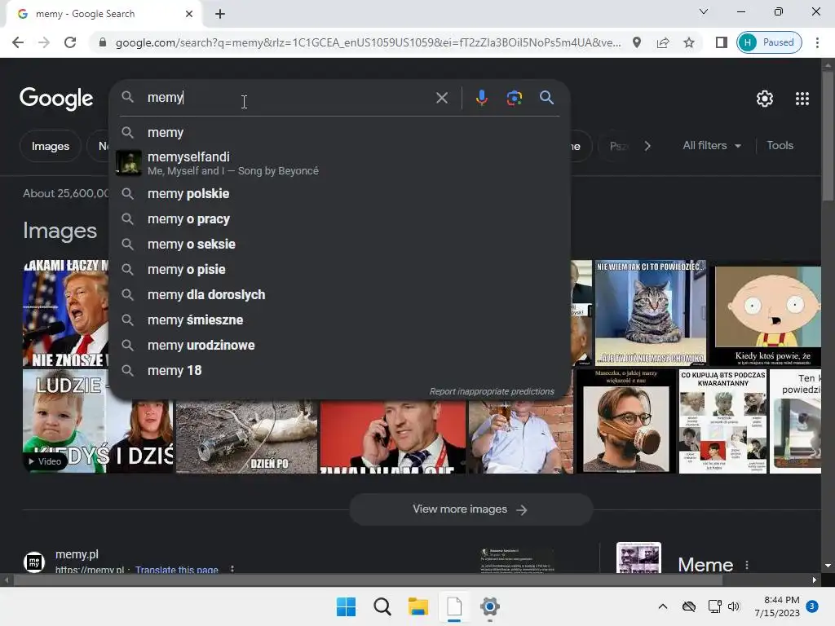The width and height of the screenshot is (835, 626).
Task: Share this page from address bar
Action: [x=663, y=42]
